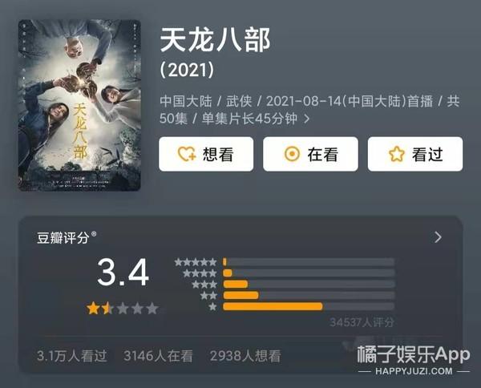
Task: Select the four-star rating bar
Action: 309,273
